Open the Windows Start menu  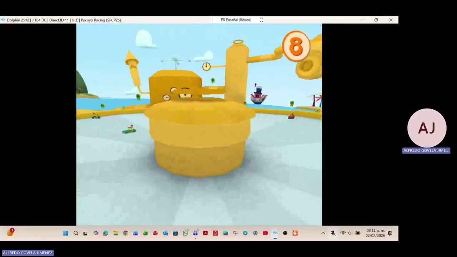66,233
